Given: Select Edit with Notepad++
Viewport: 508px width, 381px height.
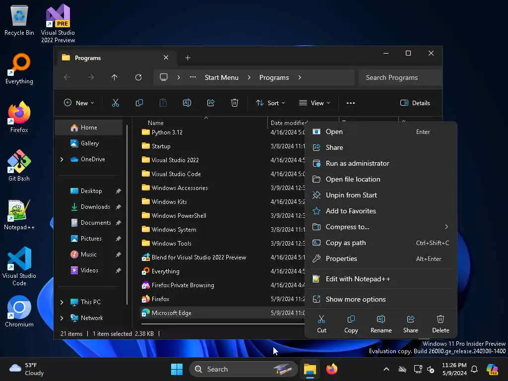Looking at the screenshot, I should coord(381,279).
